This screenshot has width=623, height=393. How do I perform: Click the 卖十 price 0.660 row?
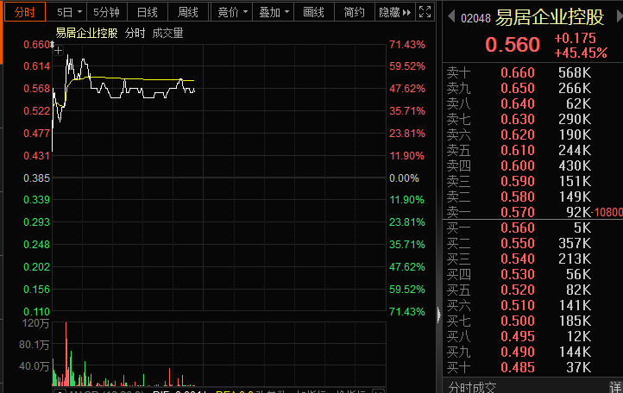pos(518,72)
